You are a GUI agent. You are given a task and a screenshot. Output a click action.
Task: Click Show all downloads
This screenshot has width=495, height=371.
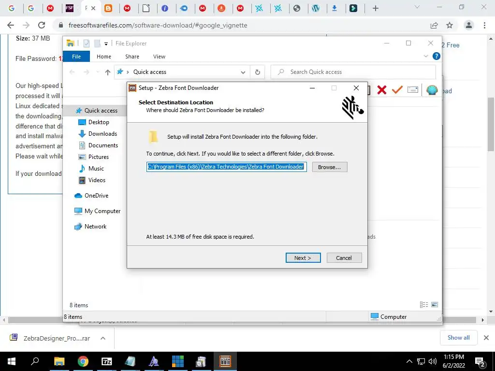458,338
